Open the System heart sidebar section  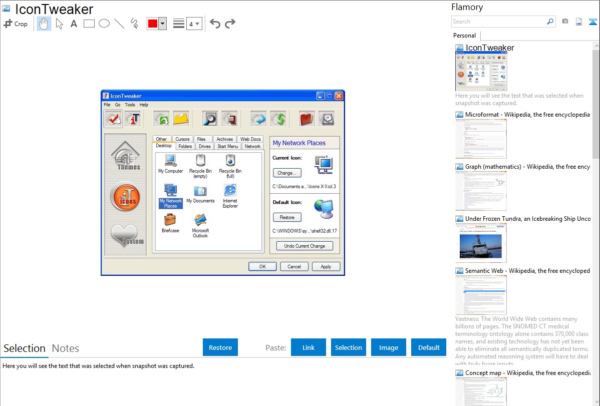click(x=127, y=235)
